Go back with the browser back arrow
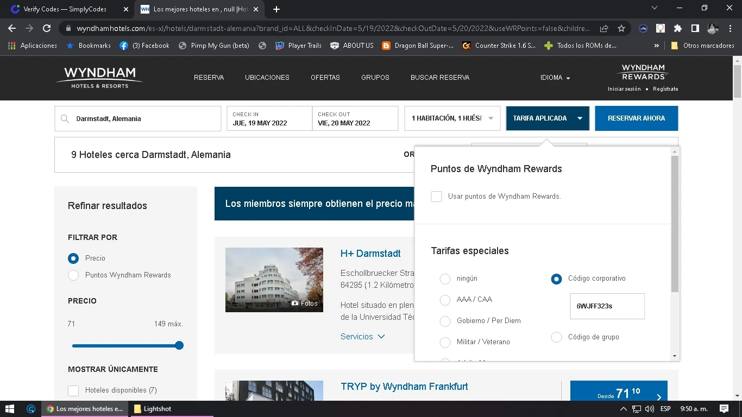 coord(12,28)
